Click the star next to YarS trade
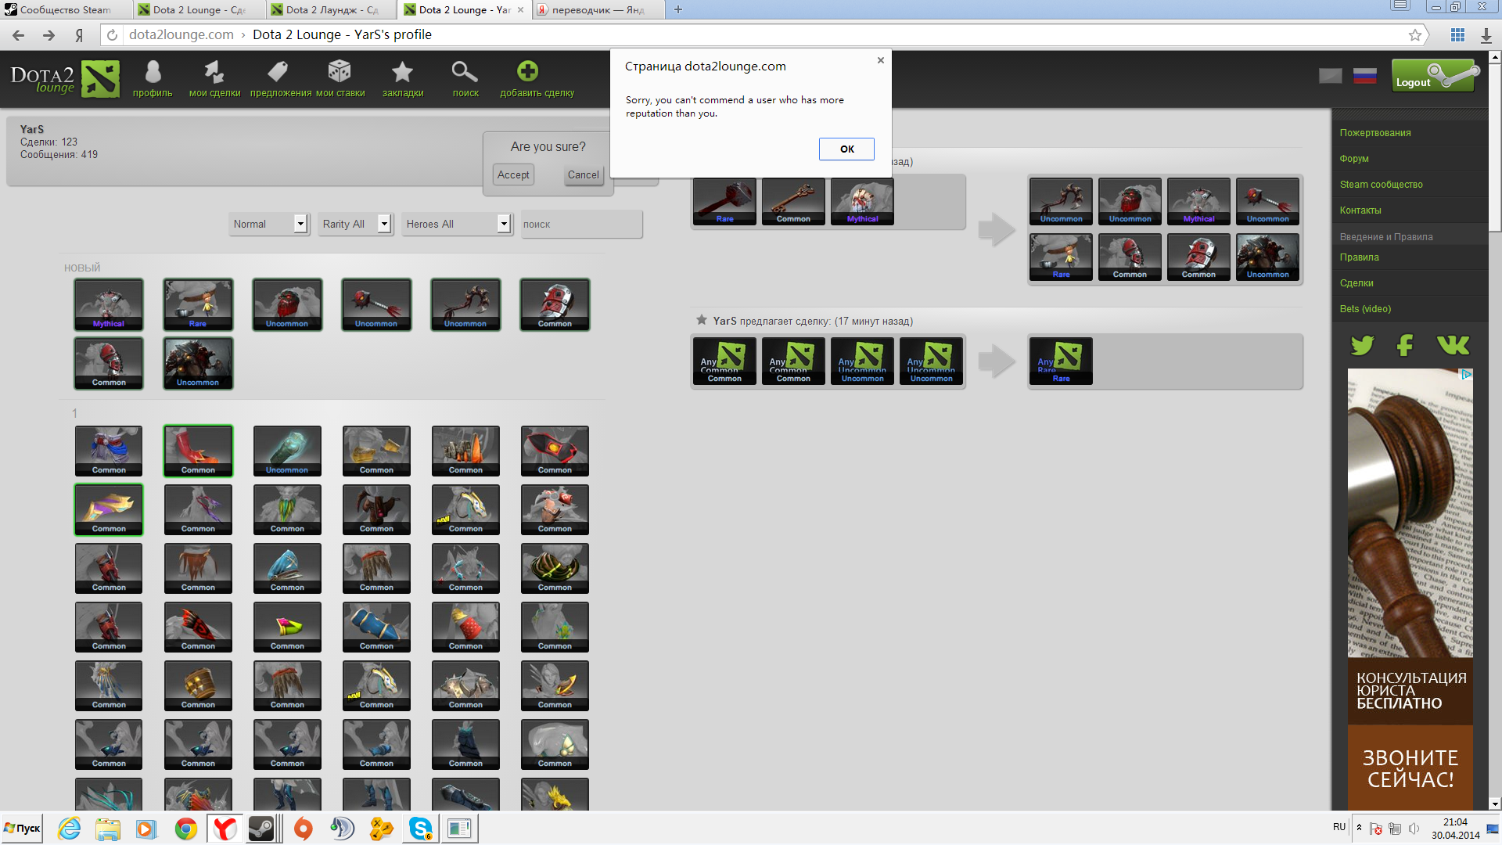 (x=702, y=320)
